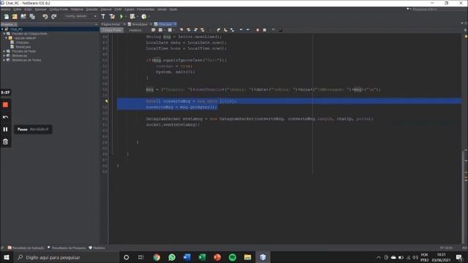This screenshot has width=468, height=263.
Task: Expand the Bibliotecas de Testes node
Action: click(x=4, y=60)
